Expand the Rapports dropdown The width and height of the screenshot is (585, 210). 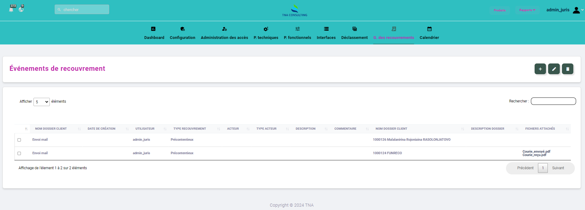tap(527, 10)
